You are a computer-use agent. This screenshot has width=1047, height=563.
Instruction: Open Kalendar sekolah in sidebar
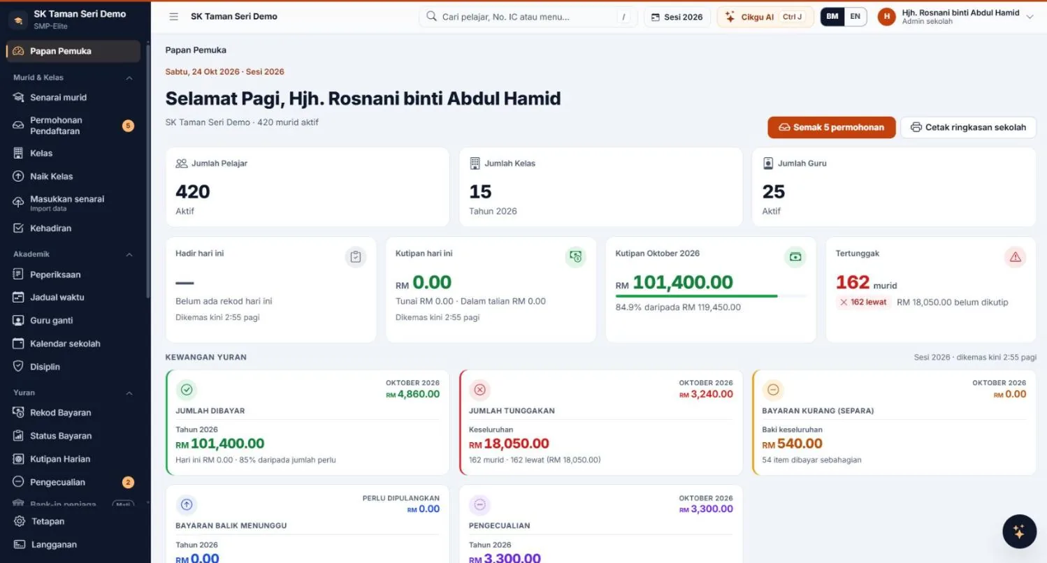[x=73, y=344]
